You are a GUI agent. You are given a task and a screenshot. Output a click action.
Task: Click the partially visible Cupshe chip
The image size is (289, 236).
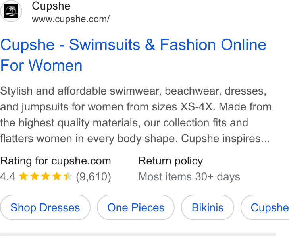point(265,207)
